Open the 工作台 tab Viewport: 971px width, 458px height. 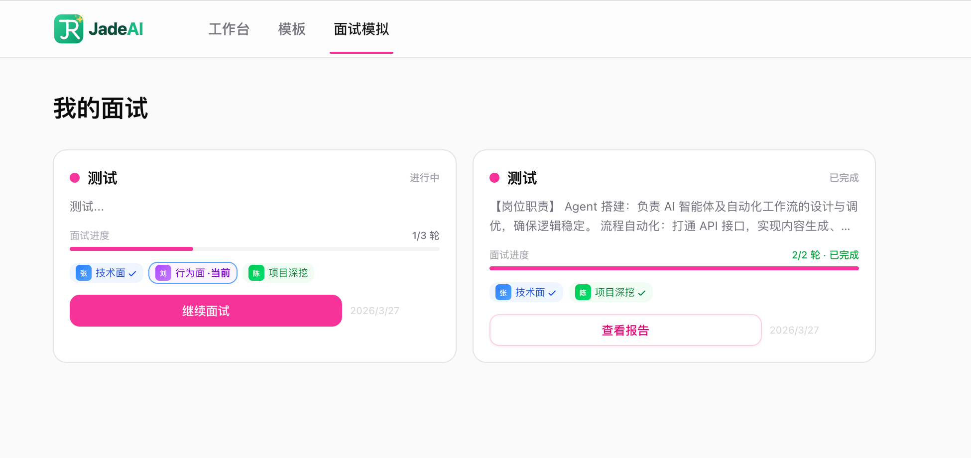point(229,29)
